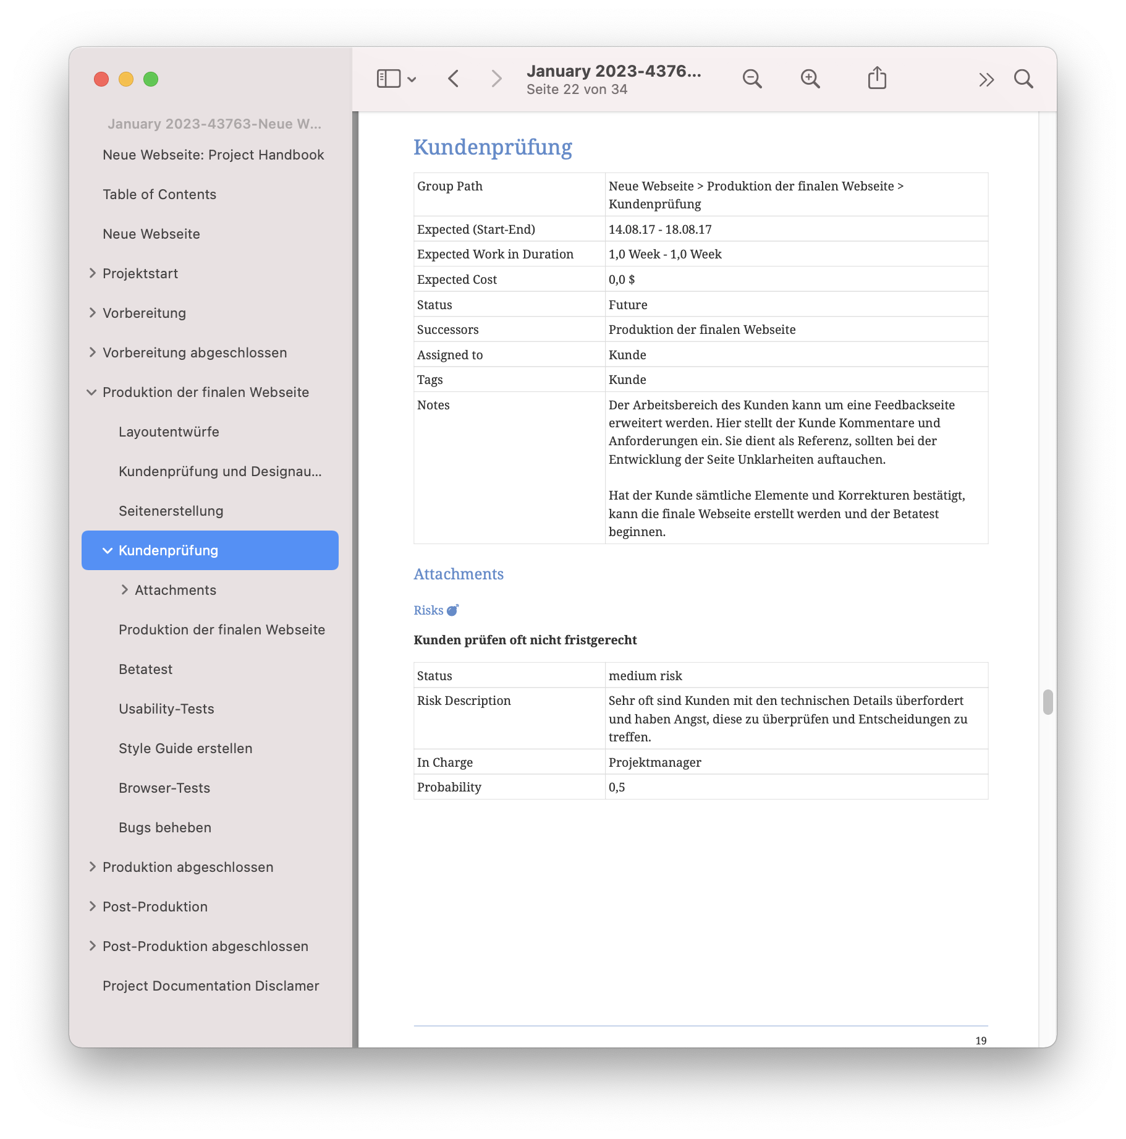Screen dimensions: 1126x1139
Task: Zoom out using the minus magnifier
Action: (x=752, y=79)
